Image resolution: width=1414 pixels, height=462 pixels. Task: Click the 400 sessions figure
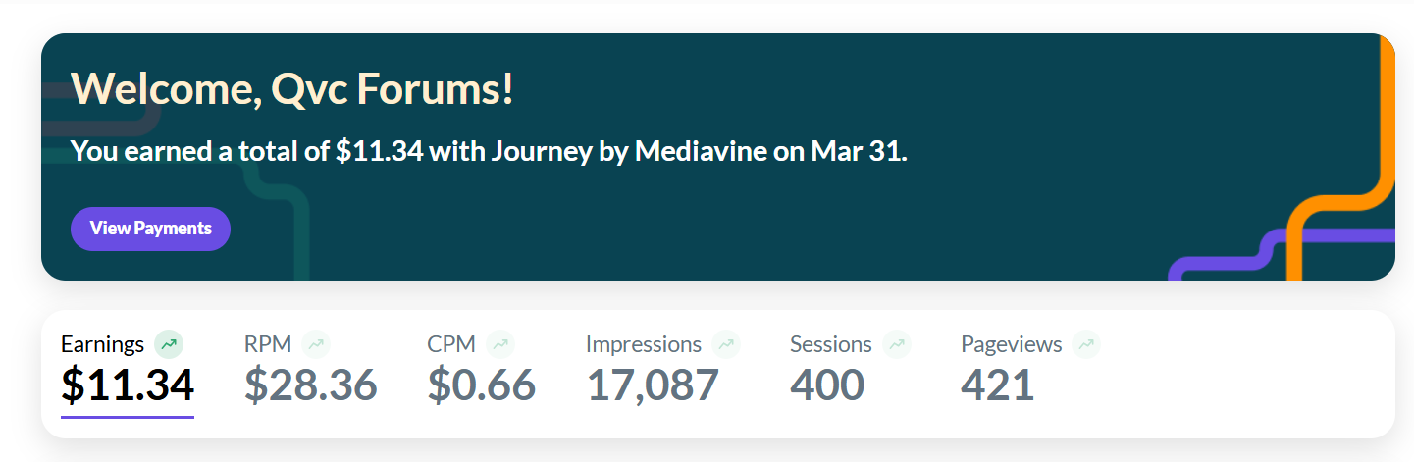(x=826, y=385)
